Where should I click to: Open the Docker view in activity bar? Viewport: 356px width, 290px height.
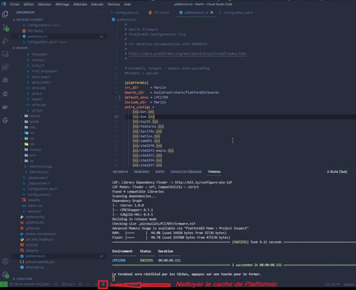click(5, 107)
